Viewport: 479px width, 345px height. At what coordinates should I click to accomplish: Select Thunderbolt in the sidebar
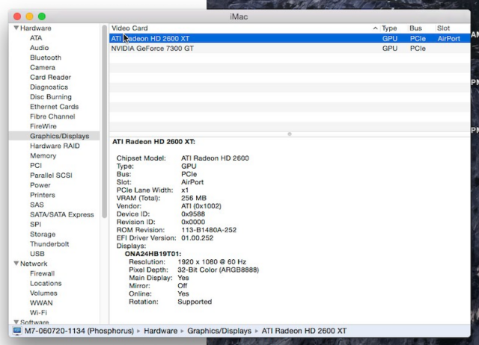(x=49, y=244)
